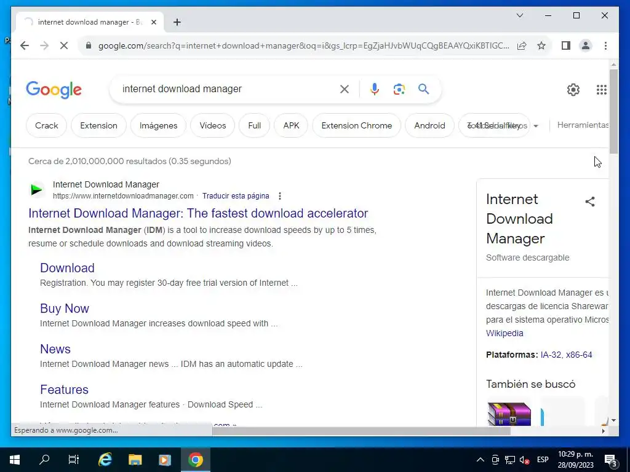Share the knowledge panel via share icon
630x472 pixels.
click(x=590, y=202)
